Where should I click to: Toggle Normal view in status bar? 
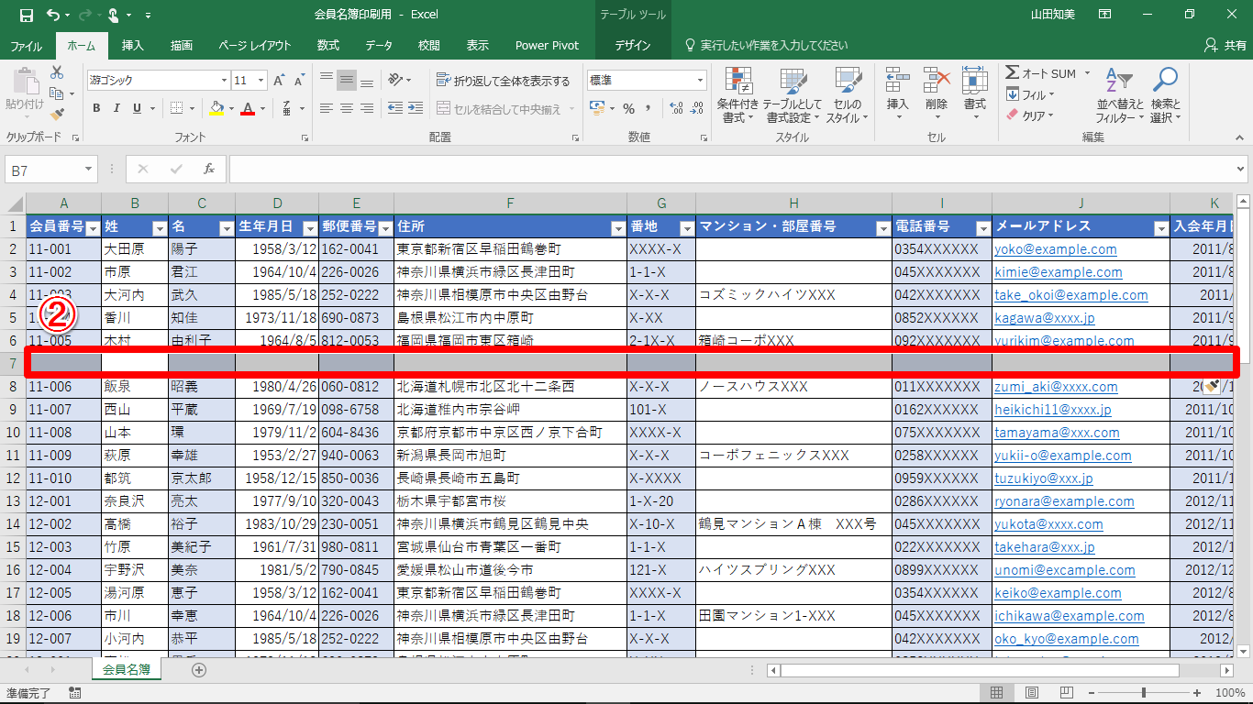(x=997, y=692)
